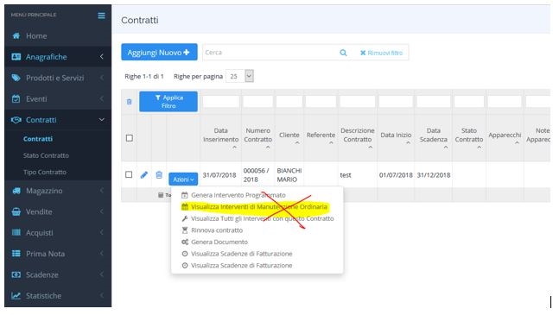
Task: Tick the checkbox for row BIANCHI MARIO
Action: [129, 174]
